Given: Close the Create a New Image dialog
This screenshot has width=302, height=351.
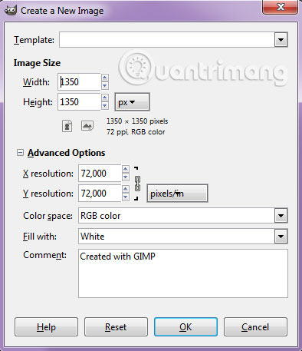Looking at the screenshot, I should tap(281, 7).
